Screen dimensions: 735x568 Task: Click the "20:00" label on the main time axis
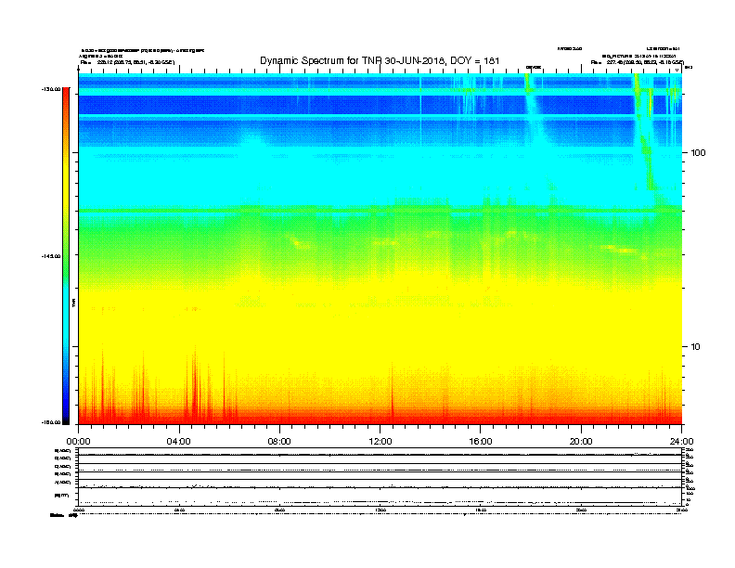coord(581,442)
